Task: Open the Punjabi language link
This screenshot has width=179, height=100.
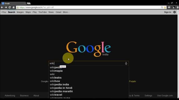Action: pos(133,81)
